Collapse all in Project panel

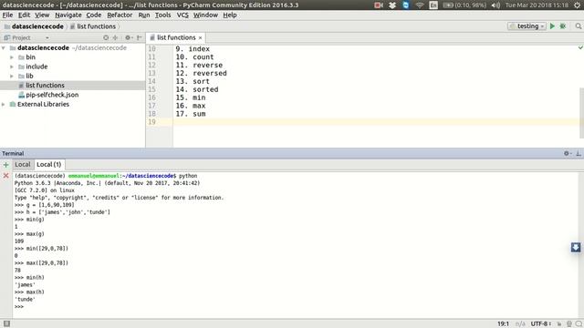pos(116,37)
